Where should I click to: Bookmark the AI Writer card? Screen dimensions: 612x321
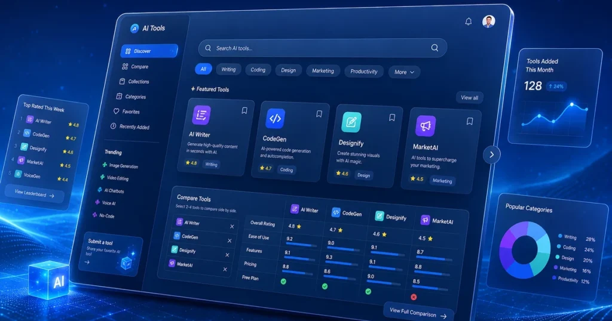pyautogui.click(x=244, y=110)
